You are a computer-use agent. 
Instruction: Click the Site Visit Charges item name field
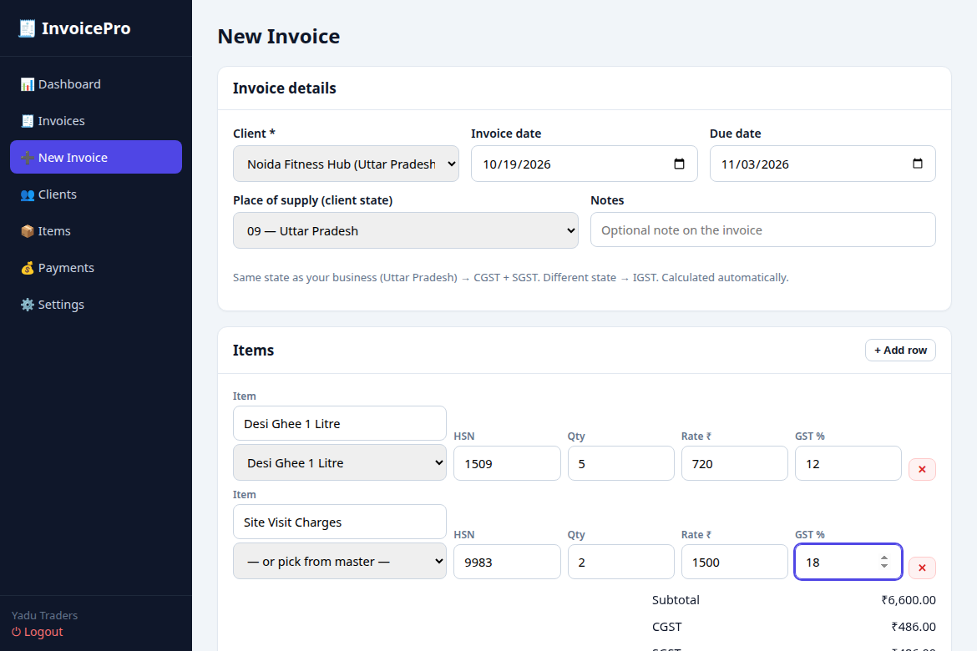[340, 522]
